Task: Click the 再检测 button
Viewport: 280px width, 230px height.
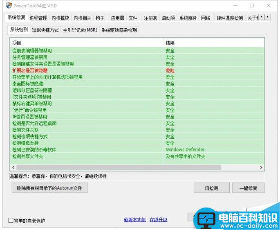Action: (212, 188)
